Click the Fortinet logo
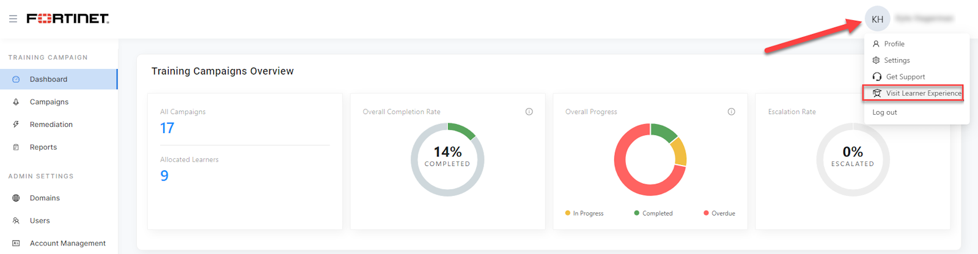Screen dimensions: 978x254 [68, 19]
